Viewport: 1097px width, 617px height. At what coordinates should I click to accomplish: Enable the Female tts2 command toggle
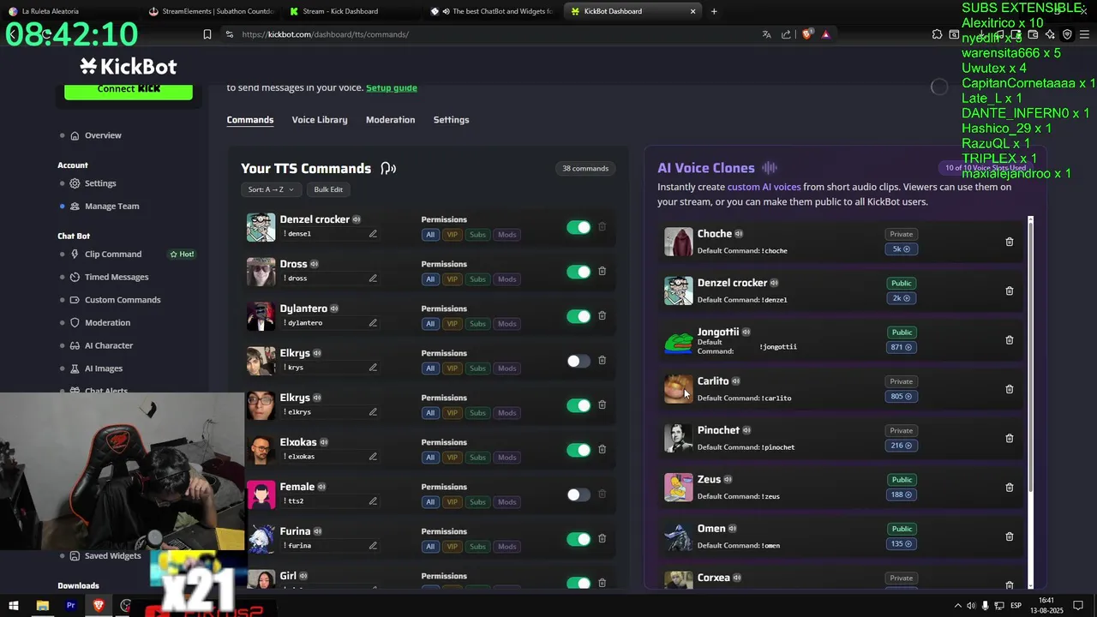click(578, 494)
